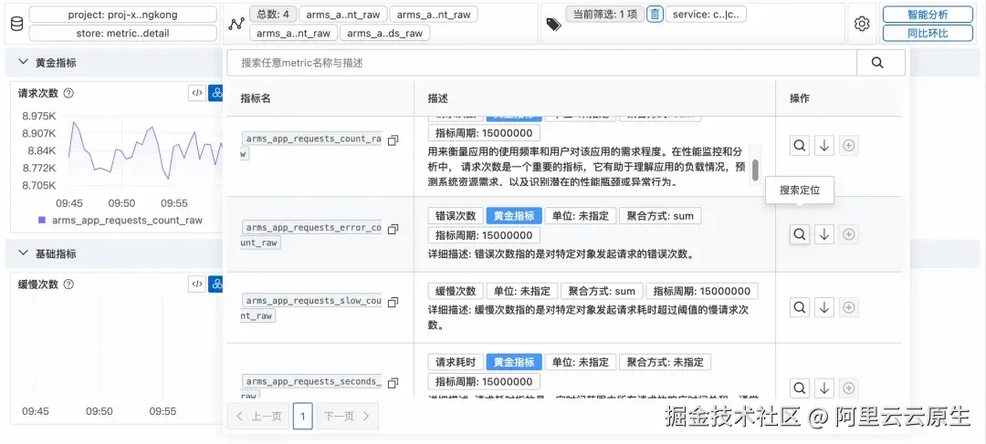Click the 同比环比 button
986x444 pixels.
pyautogui.click(x=928, y=33)
